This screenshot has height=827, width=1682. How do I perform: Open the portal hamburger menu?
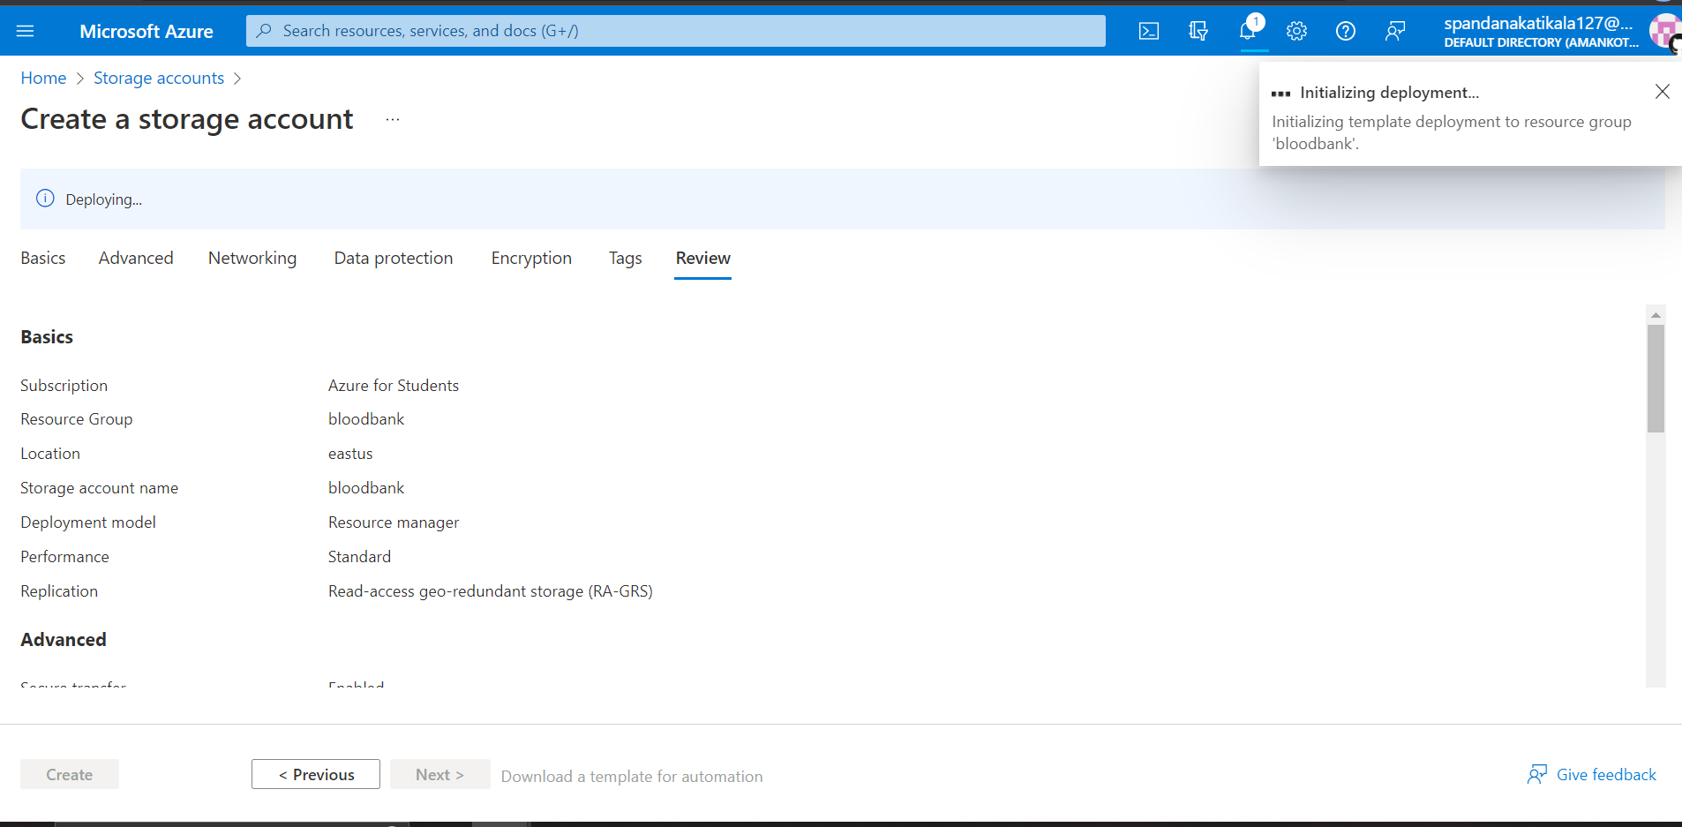click(x=26, y=30)
